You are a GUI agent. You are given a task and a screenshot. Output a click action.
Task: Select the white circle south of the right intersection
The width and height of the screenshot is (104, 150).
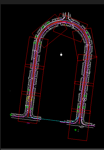82,127
